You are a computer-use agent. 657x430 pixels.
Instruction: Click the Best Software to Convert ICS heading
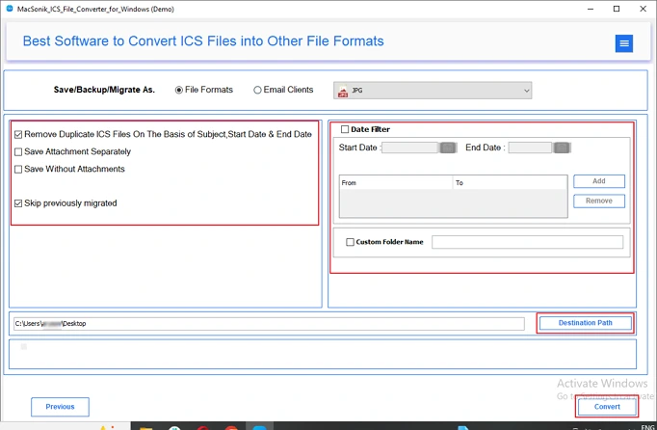[203, 41]
